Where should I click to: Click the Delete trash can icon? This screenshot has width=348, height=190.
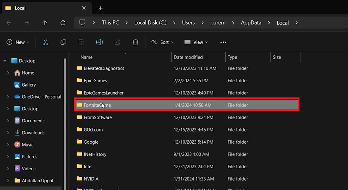tap(135, 42)
